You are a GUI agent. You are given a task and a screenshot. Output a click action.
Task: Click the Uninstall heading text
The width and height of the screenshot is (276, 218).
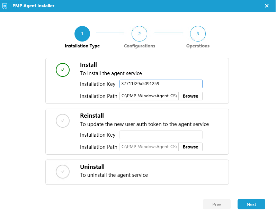pyautogui.click(x=92, y=167)
